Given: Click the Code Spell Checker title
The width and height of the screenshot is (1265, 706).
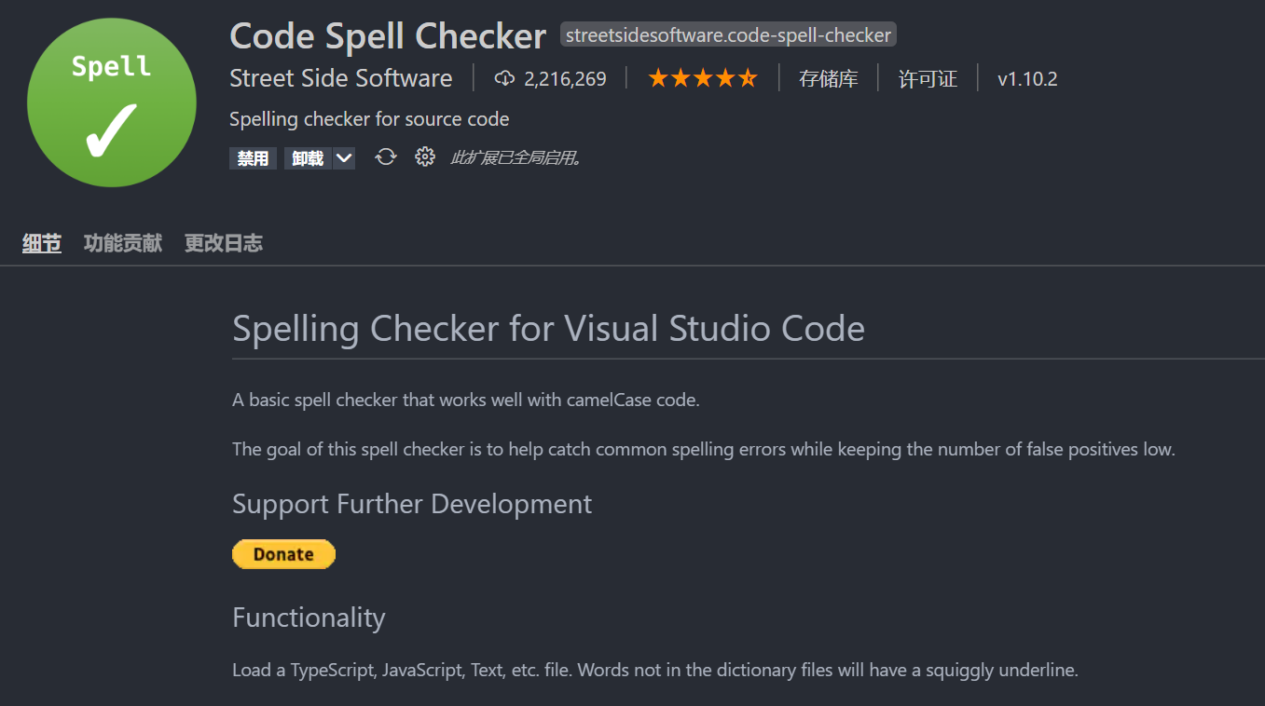Looking at the screenshot, I should [388, 35].
